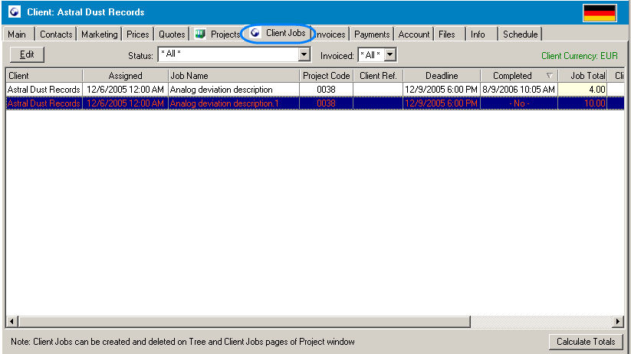631x354 pixels.
Task: Sort by the Project Code column header
Action: pyautogui.click(x=326, y=76)
